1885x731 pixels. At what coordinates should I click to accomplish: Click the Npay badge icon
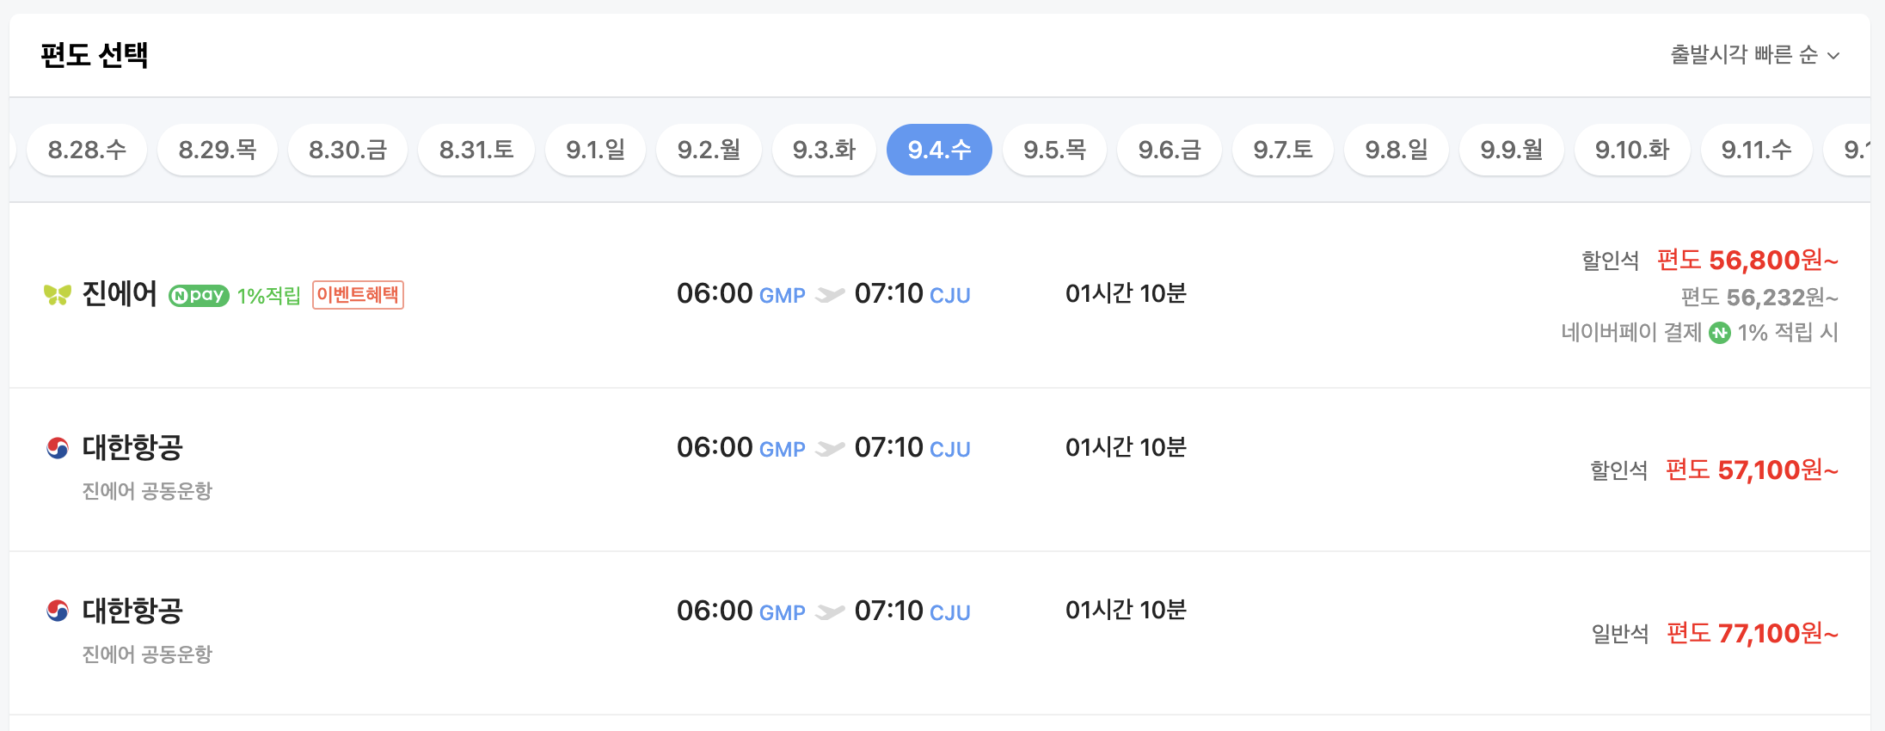click(199, 296)
